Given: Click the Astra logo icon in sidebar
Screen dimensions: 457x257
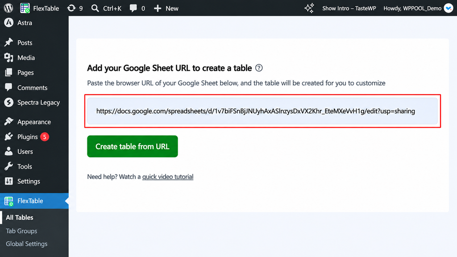Looking at the screenshot, I should [9, 23].
